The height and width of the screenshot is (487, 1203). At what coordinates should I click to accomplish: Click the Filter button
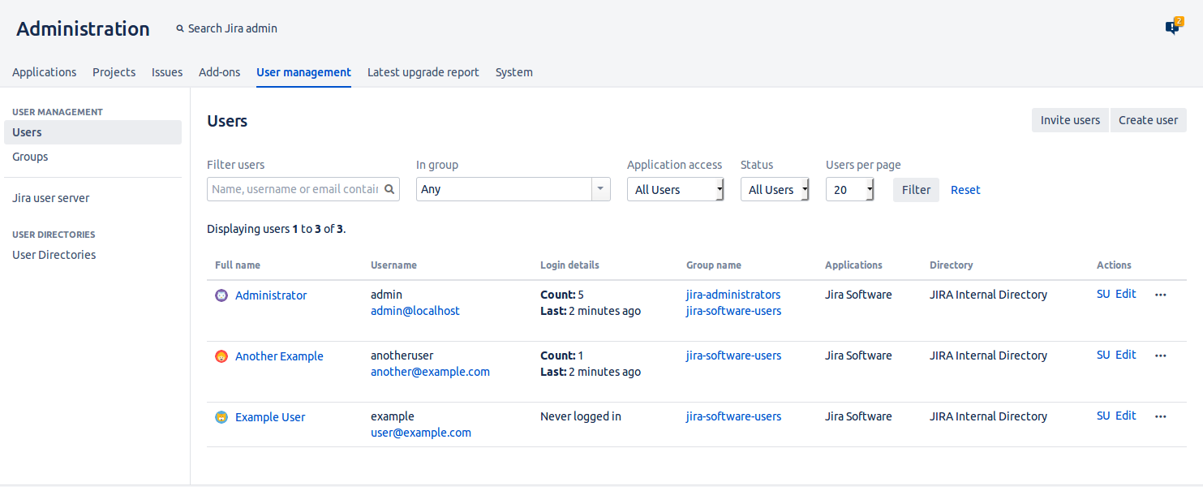(x=916, y=190)
